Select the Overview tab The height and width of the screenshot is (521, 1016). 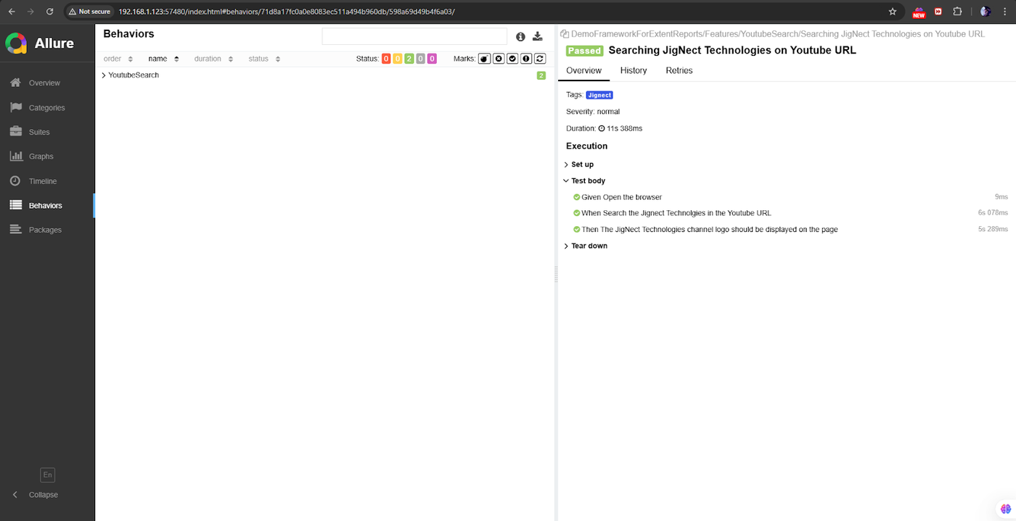coord(584,70)
